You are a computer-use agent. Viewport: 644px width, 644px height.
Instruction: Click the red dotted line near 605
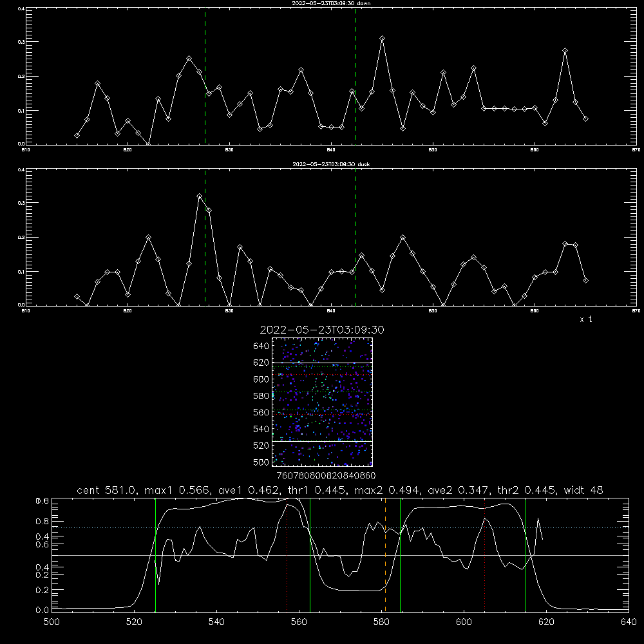point(485,555)
